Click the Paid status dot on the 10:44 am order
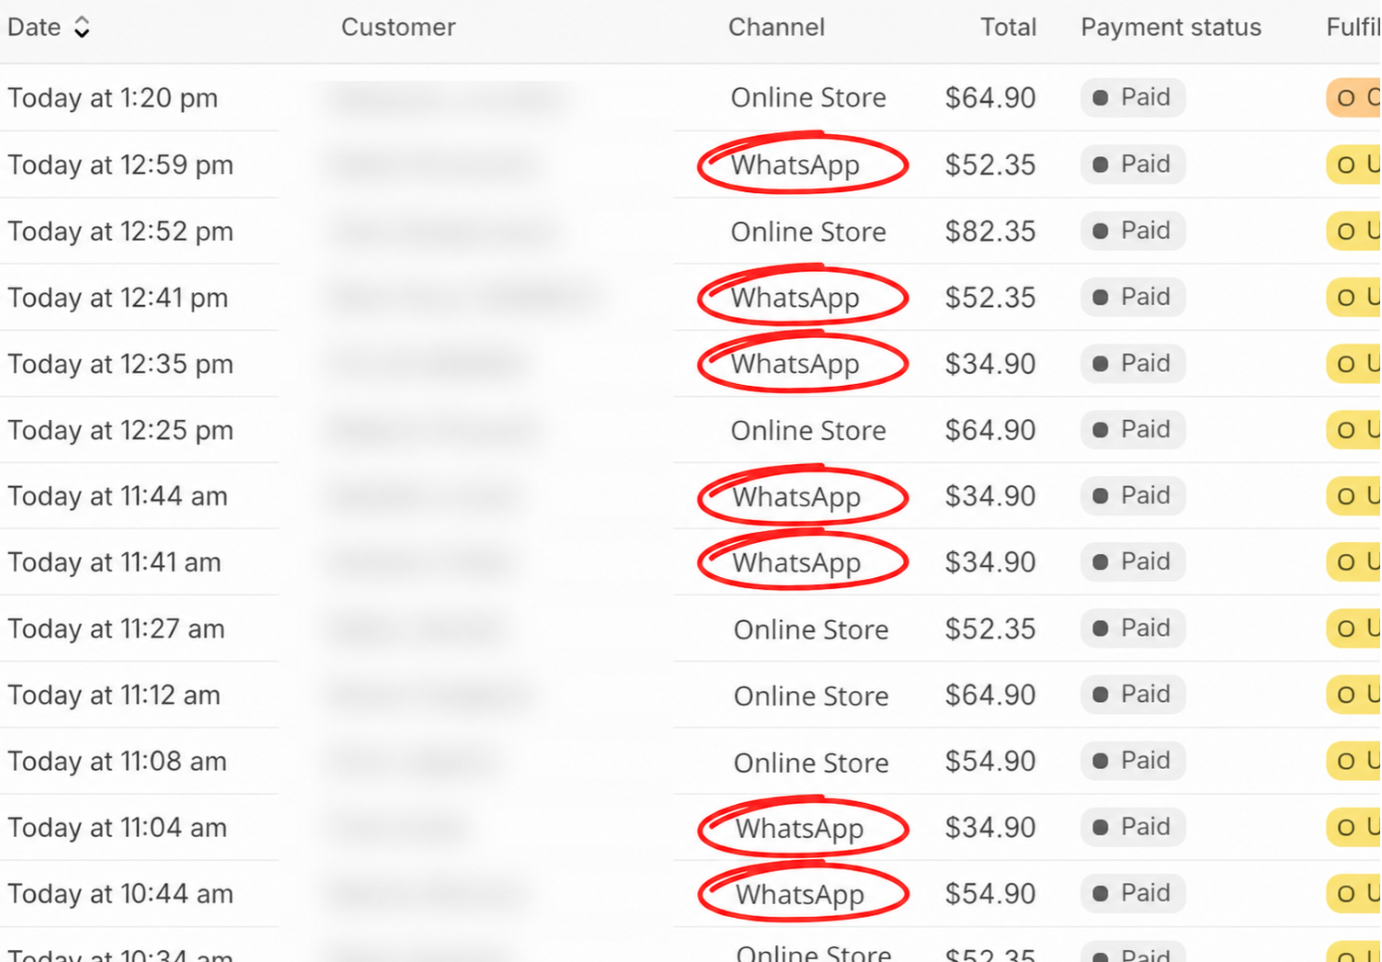Screen dimensions: 1382x962 coord(1100,894)
